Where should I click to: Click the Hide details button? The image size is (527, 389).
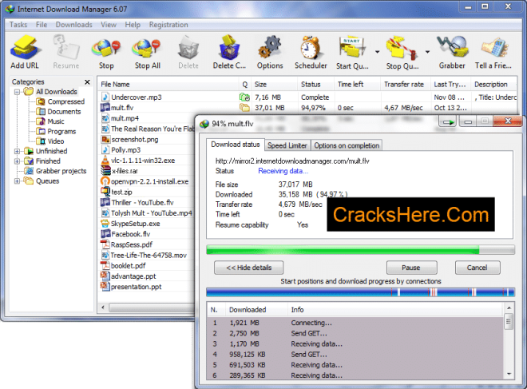pyautogui.click(x=248, y=268)
